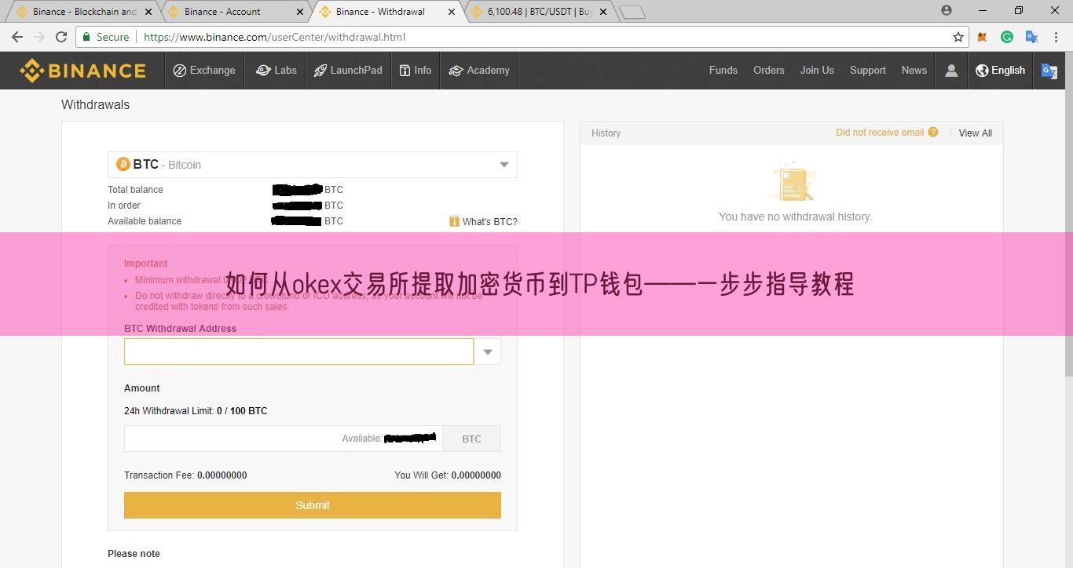Click the Google Translate icon in Binance header
The image size is (1073, 568).
click(1049, 71)
